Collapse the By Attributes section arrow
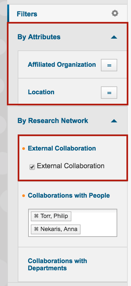Image resolution: width=131 pixels, height=286 pixels. (x=114, y=37)
